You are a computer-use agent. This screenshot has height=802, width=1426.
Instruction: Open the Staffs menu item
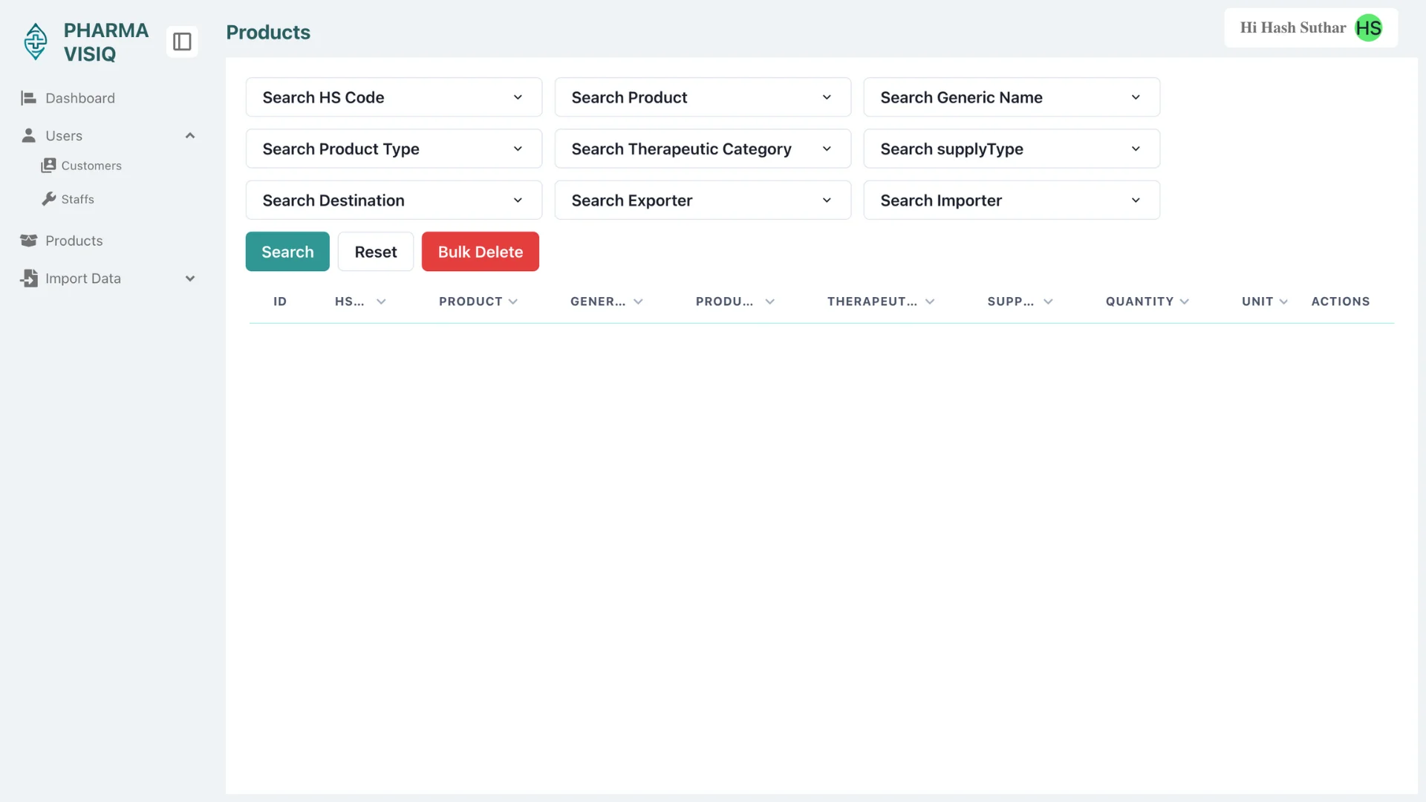(77, 199)
